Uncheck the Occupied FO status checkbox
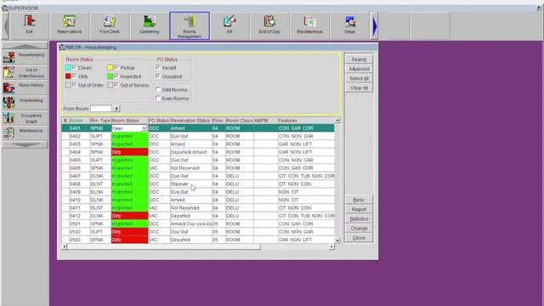544x306 pixels. (158, 76)
